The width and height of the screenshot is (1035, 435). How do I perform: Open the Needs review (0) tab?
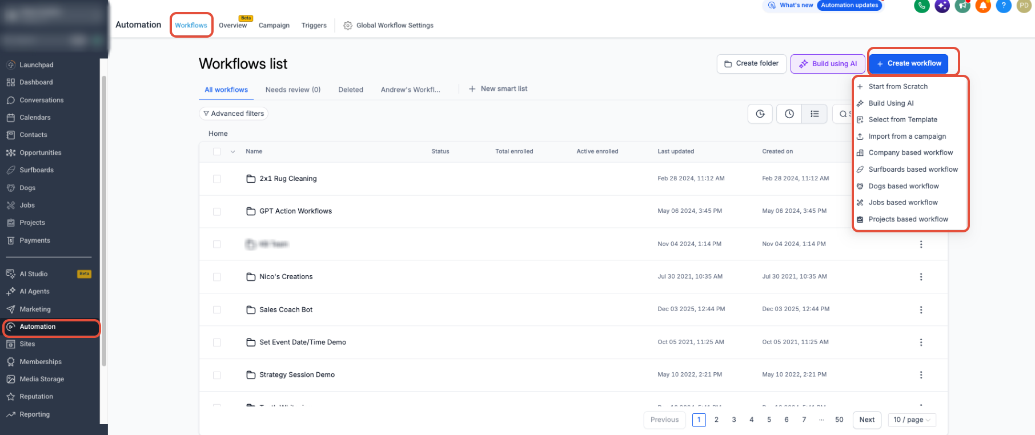293,90
